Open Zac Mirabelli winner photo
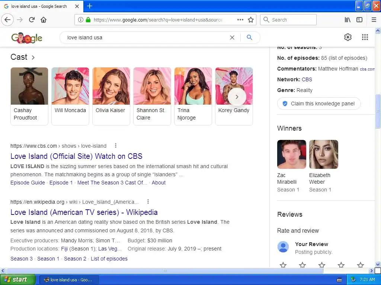Image resolution: width=381 pixels, height=285 pixels. pos(292,154)
